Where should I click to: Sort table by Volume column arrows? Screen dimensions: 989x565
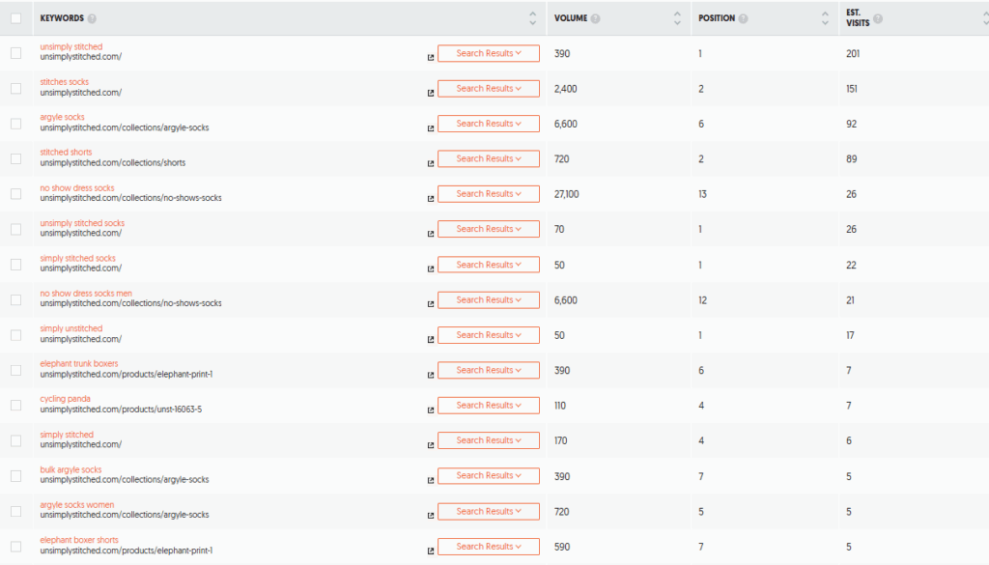677,18
